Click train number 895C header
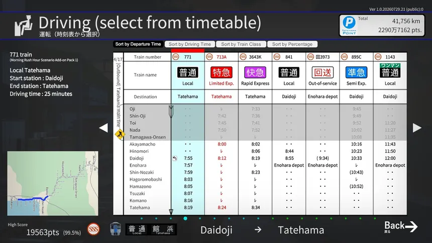Image resolution: width=432 pixels, height=243 pixels. (x=356, y=57)
